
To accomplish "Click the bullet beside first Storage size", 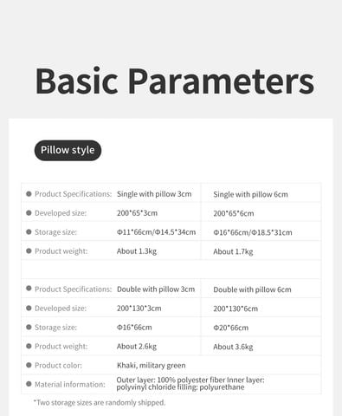I will (x=29, y=232).
